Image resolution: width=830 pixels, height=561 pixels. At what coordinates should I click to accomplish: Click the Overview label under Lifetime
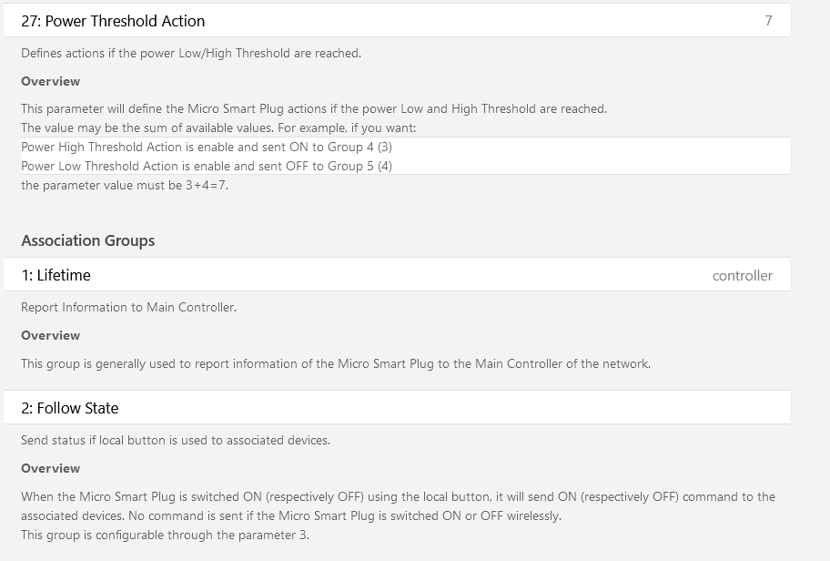pos(50,336)
